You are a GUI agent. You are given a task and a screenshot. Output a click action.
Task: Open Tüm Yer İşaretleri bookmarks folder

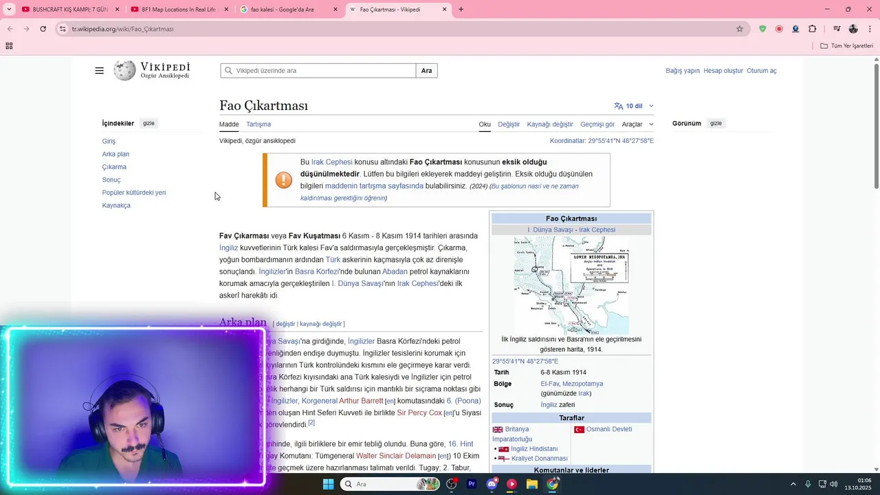(x=847, y=46)
